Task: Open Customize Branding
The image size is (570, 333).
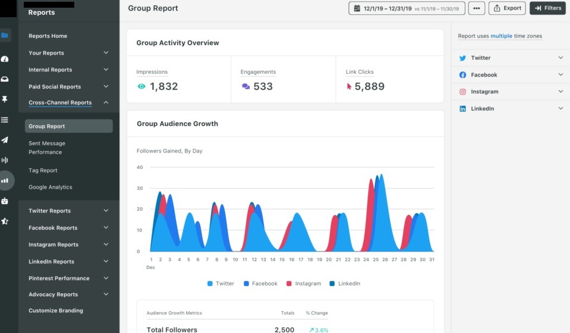Action: (x=56, y=310)
